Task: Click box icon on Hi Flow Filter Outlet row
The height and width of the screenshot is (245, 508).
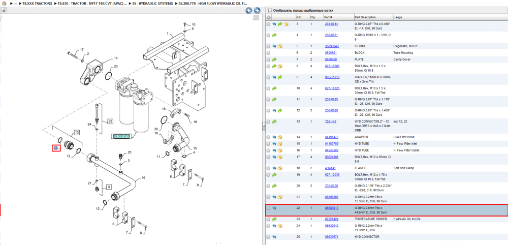Action: click(x=280, y=150)
